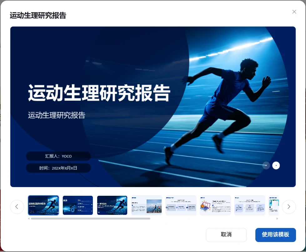Open the 目录 slide thumbnail
The image size is (306, 252).
pos(78,205)
